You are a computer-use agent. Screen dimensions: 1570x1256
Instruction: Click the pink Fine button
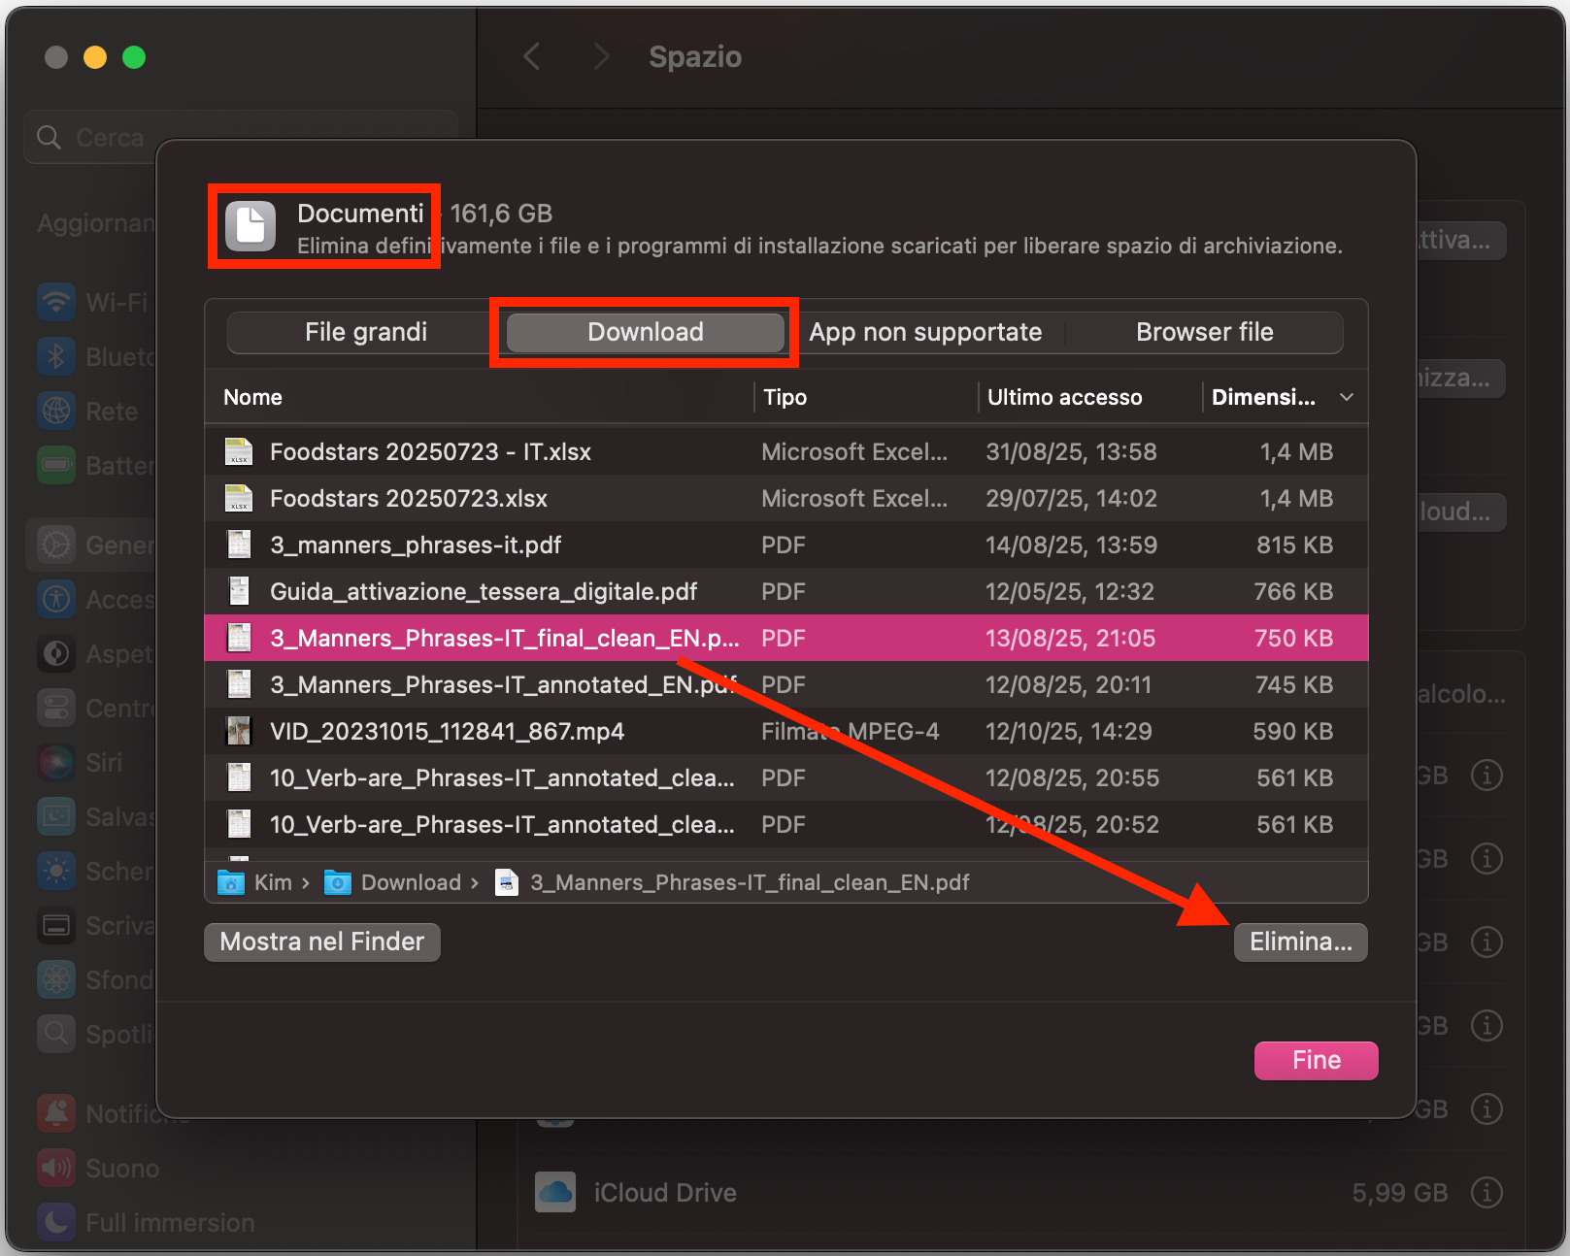click(x=1316, y=1060)
